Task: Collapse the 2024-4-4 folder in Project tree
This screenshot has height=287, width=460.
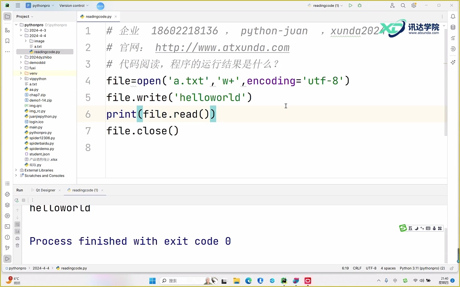Action: (21, 35)
